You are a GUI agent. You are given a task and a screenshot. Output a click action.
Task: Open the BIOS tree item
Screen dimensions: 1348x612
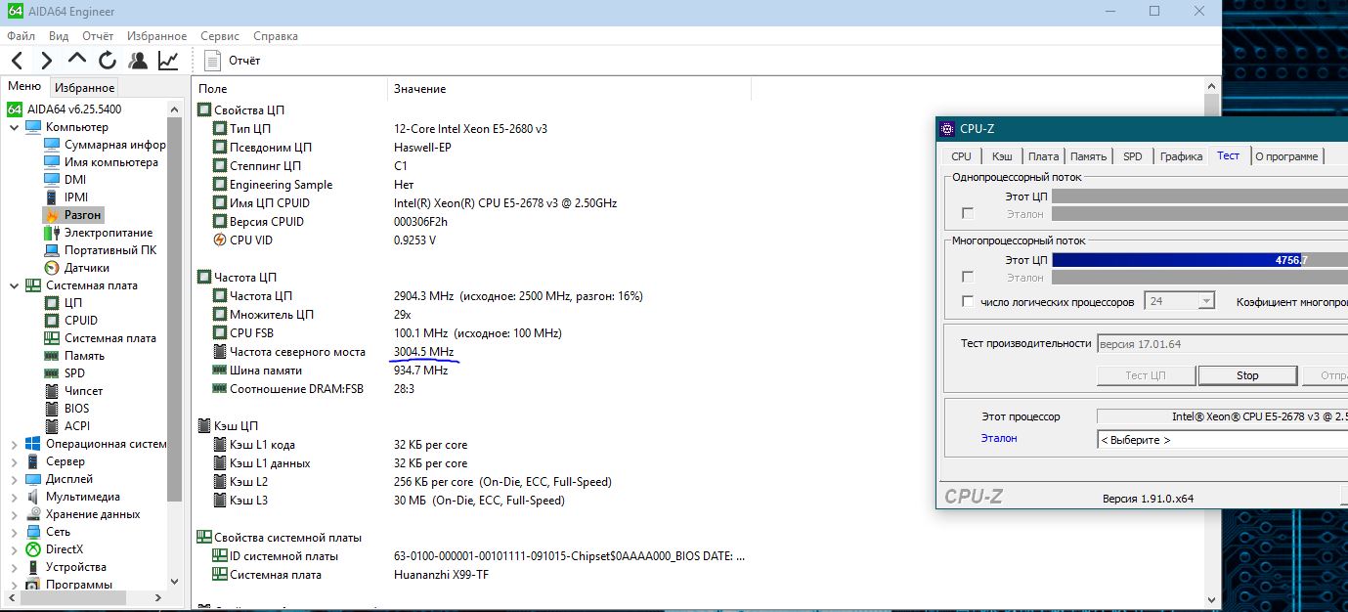66,409
